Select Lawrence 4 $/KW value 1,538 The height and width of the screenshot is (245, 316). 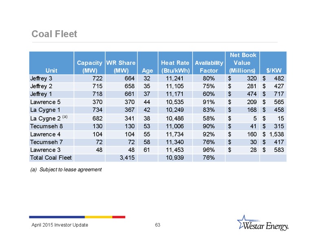(276, 134)
